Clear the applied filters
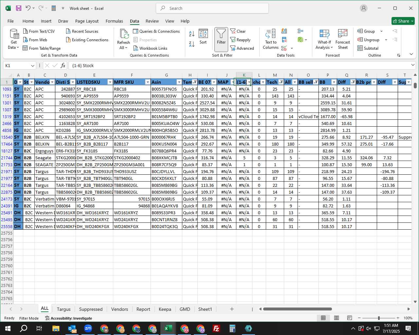This screenshot has height=335, width=419. [238, 31]
